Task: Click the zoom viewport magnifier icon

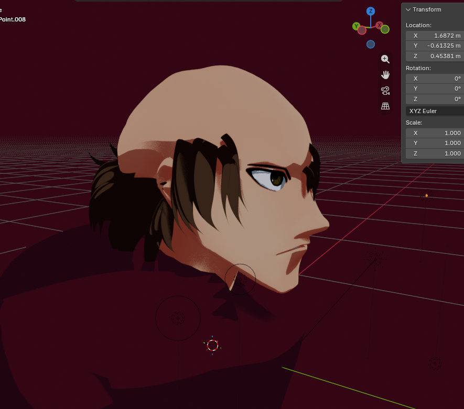Action: (x=385, y=59)
